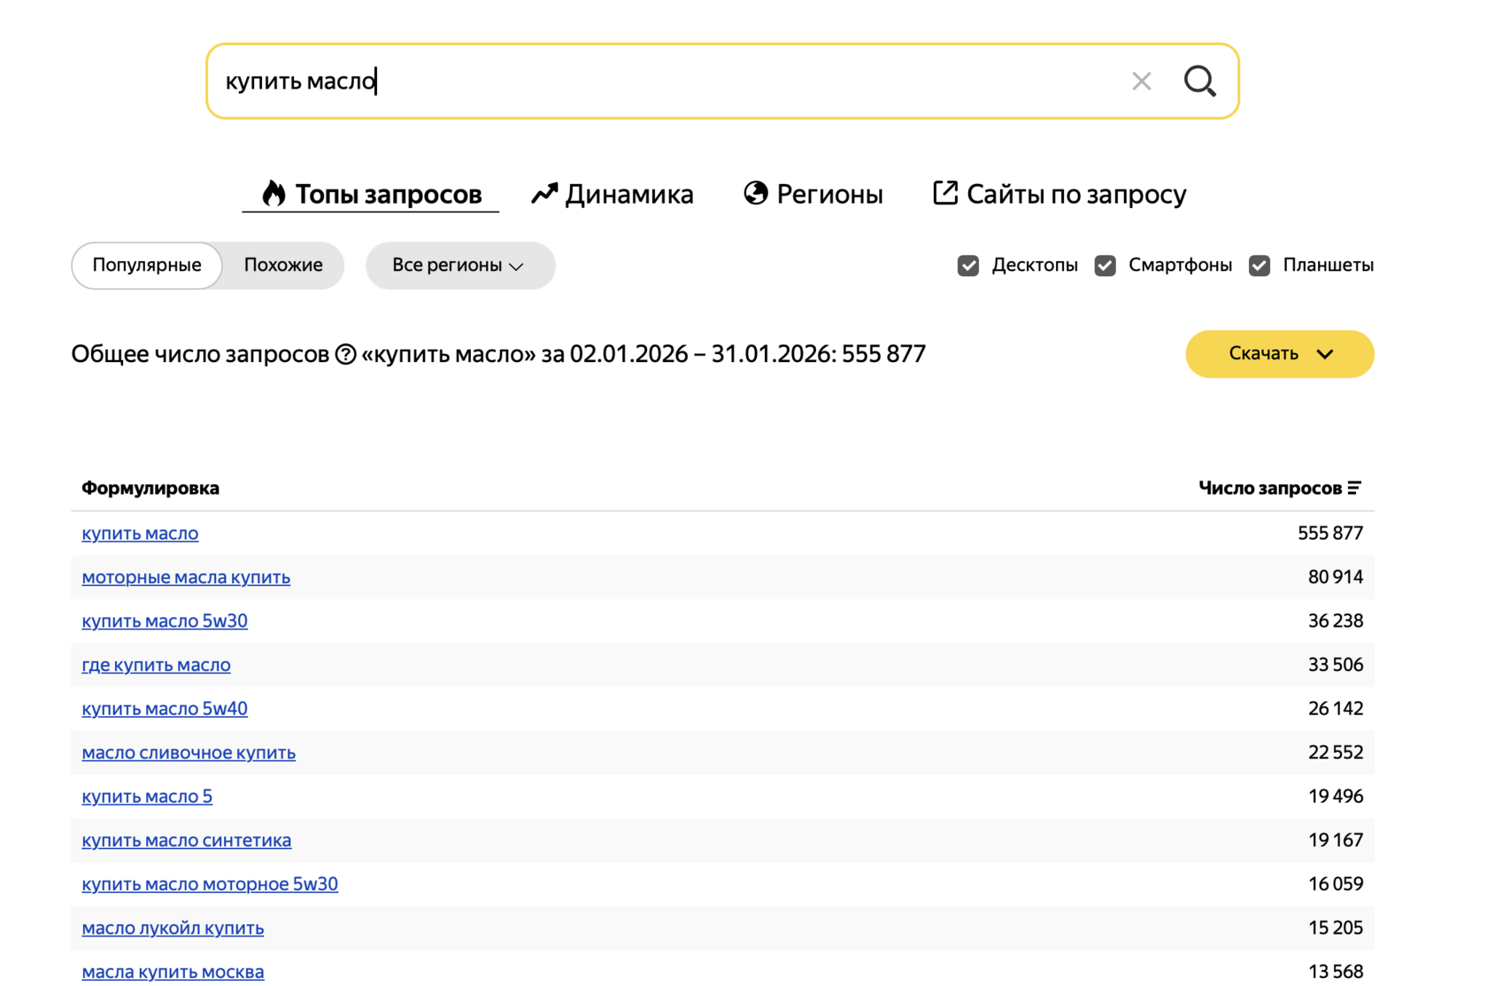Click the sort icon beside Число запросов
1487x986 pixels.
pos(1354,488)
